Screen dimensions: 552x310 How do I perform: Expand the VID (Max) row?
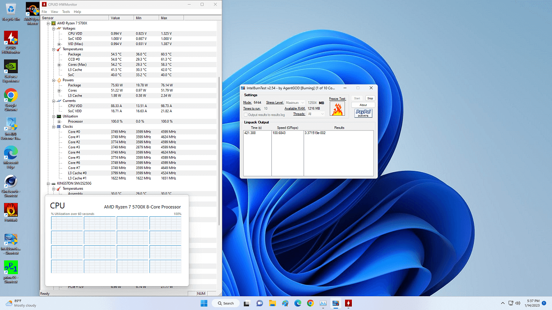coord(59,44)
